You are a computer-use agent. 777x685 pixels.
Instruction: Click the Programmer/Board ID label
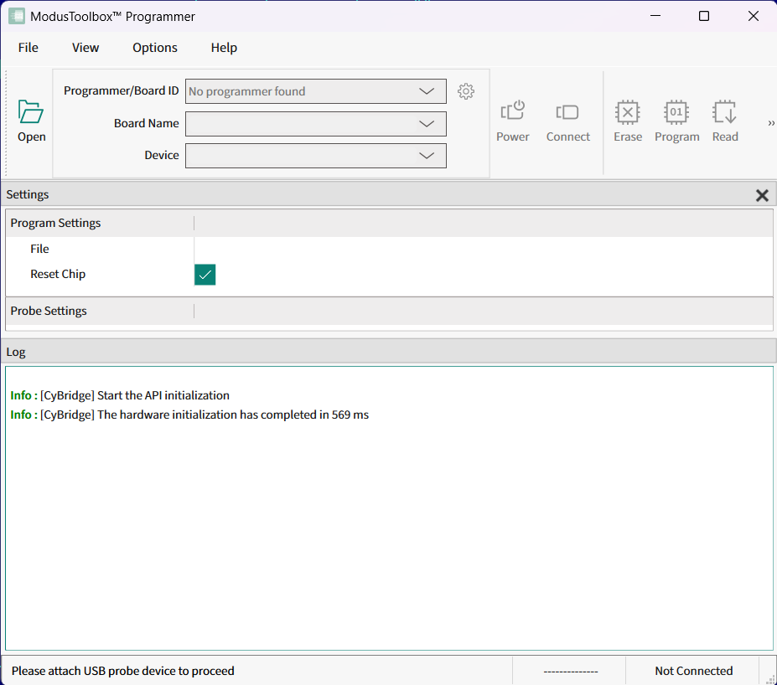pyautogui.click(x=121, y=90)
